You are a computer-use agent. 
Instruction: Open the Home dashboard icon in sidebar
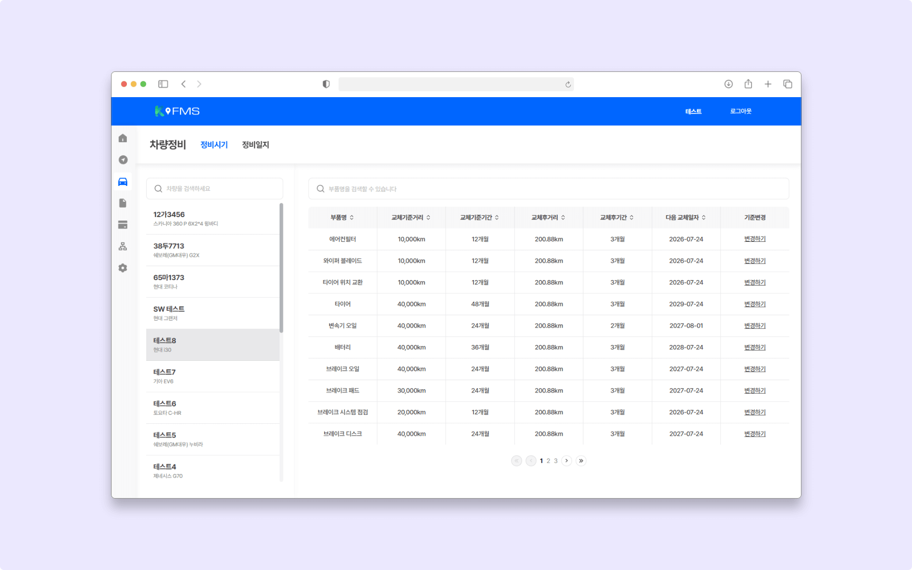pyautogui.click(x=122, y=138)
